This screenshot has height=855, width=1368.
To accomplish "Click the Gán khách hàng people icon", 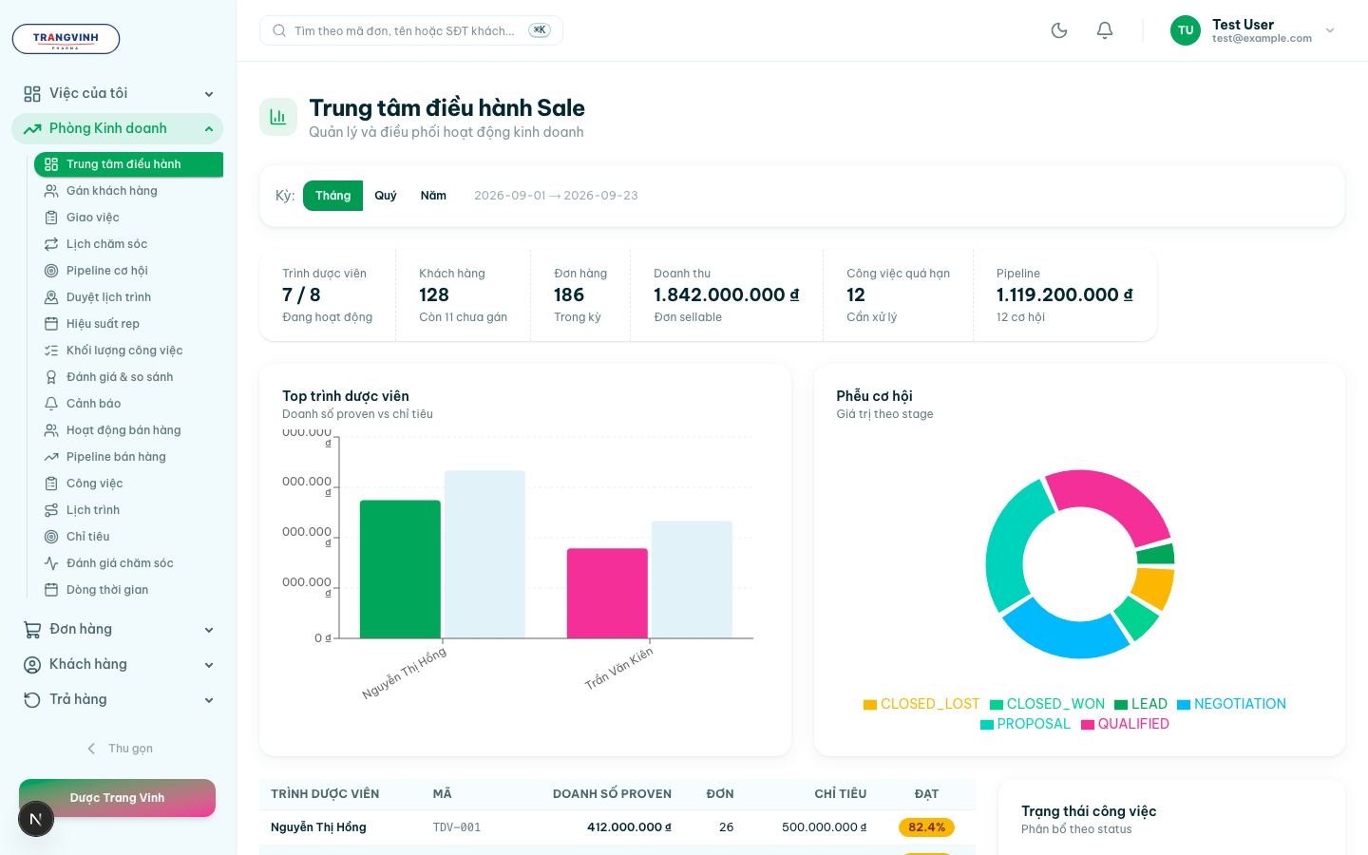I will 51,191.
